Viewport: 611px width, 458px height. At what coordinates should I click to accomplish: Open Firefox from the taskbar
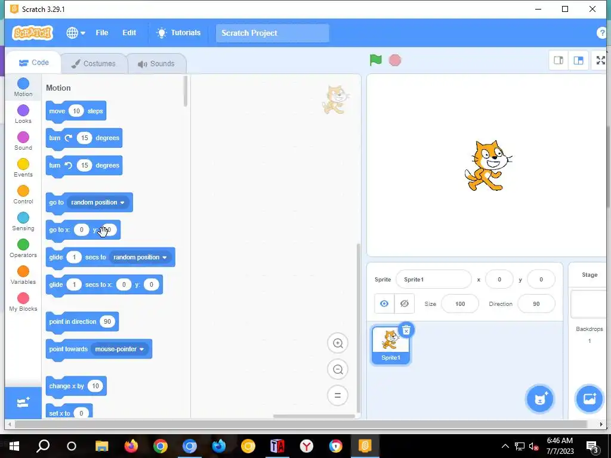point(131,445)
